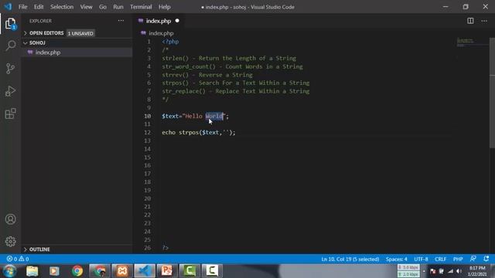Screen dimensions: 495x278
Task: Click the str_word_count() comment line
Action: pyautogui.click(x=232, y=66)
